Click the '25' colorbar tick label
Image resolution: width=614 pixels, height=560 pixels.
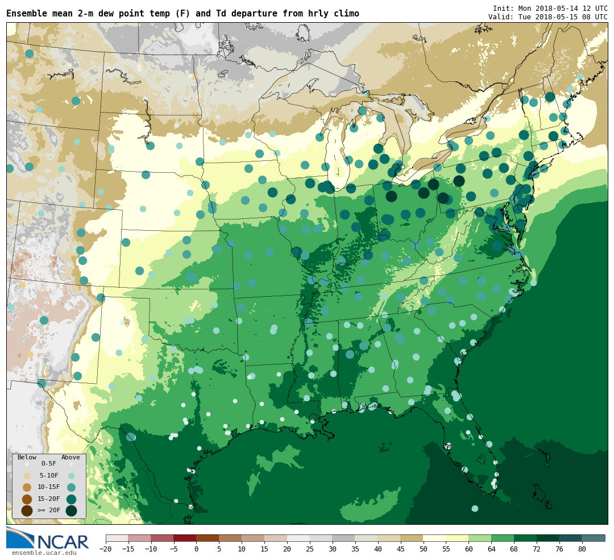coord(310,549)
